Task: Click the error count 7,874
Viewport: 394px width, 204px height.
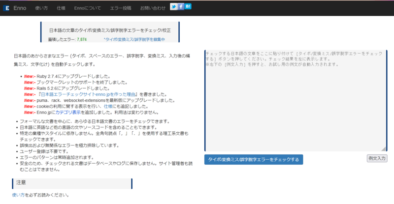Action: click(x=82, y=39)
